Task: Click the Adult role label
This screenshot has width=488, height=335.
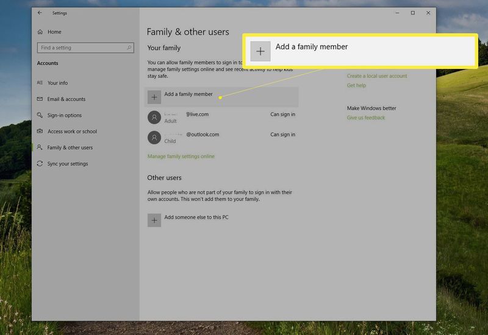Action: click(x=170, y=121)
